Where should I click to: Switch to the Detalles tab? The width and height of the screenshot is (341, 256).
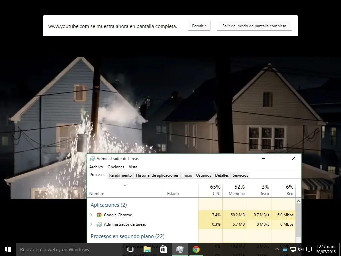coord(222,175)
